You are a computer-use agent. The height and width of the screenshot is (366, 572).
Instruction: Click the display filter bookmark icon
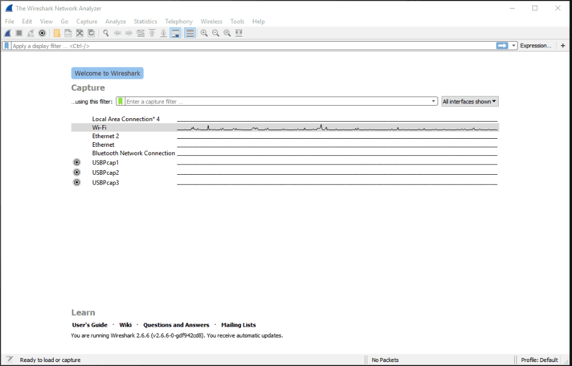6,46
